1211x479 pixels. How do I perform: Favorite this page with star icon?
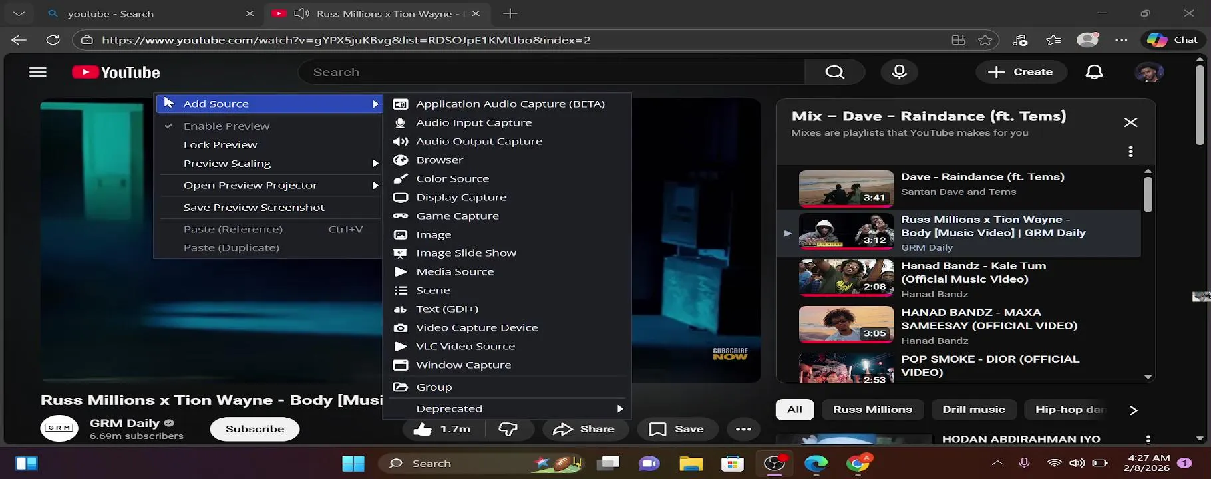pyautogui.click(x=985, y=40)
